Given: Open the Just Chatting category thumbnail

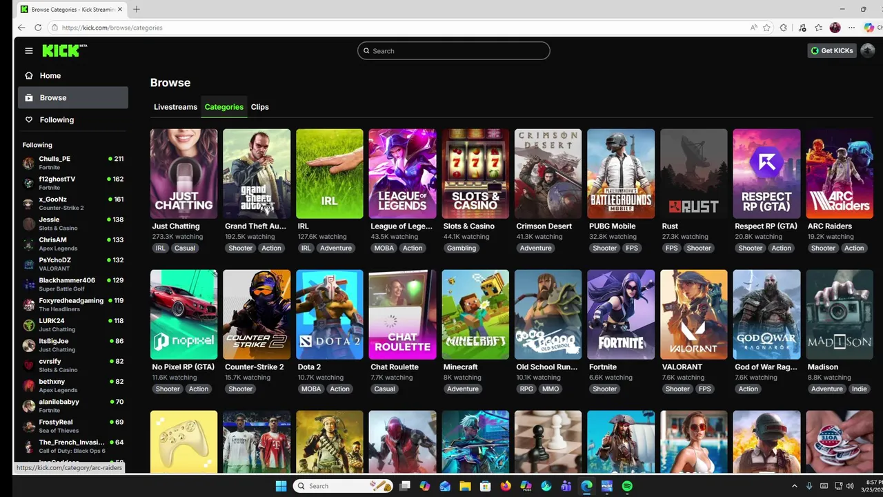Looking at the screenshot, I should 184,173.
